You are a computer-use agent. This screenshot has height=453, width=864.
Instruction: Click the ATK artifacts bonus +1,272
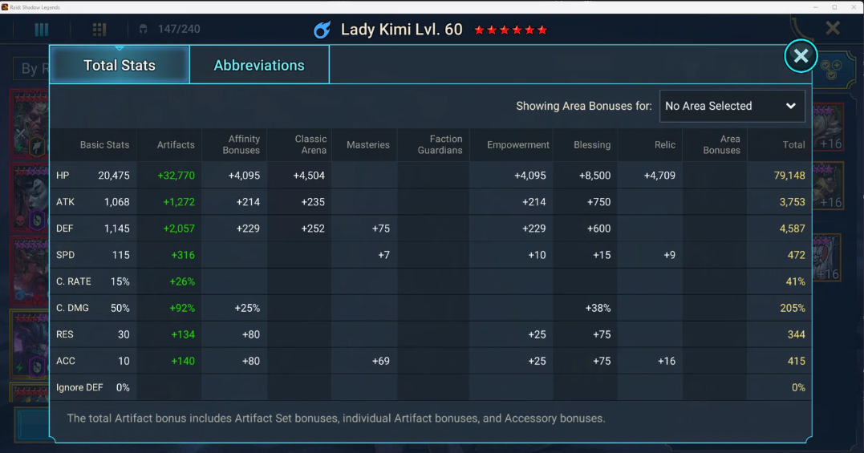pos(179,202)
